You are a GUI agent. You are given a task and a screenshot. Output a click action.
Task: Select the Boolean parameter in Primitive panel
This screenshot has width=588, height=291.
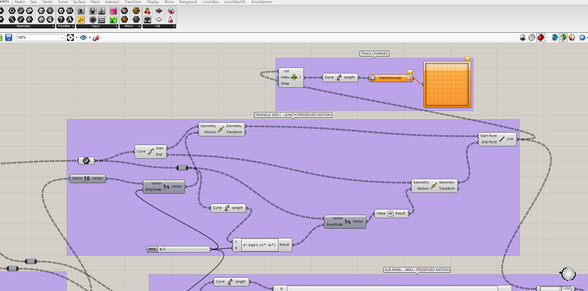tap(61, 11)
